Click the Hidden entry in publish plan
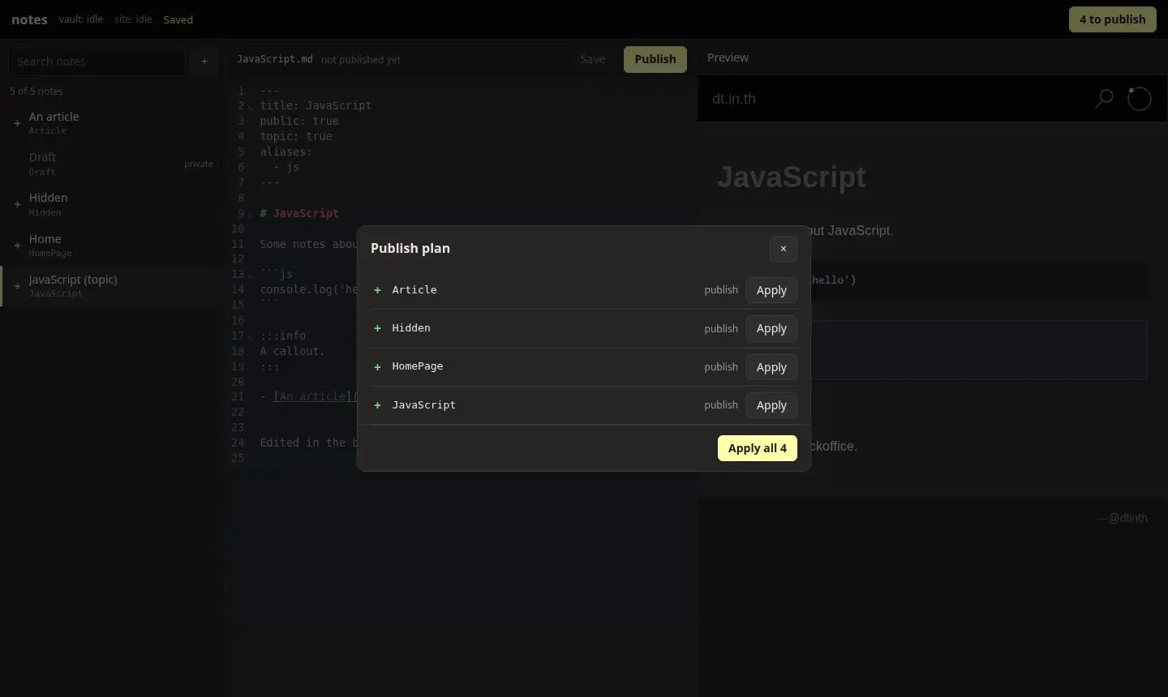Screen dimensions: 1168x697 coord(411,327)
